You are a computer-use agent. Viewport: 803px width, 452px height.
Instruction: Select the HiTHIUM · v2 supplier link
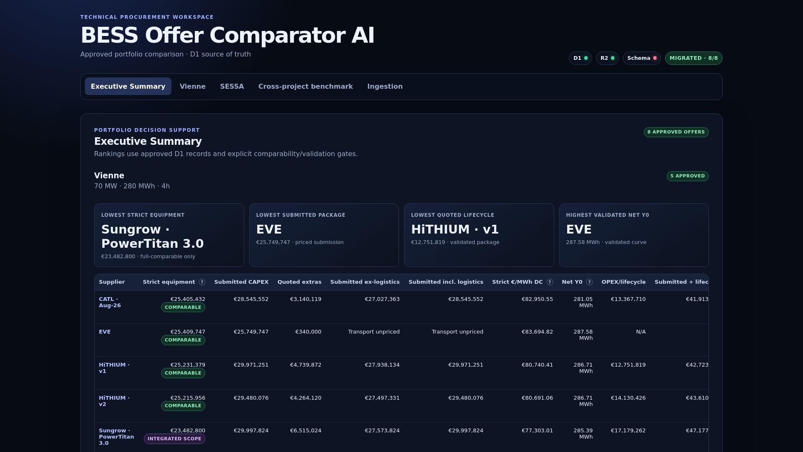(114, 401)
